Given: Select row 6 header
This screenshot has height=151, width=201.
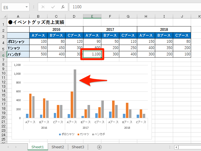Looking at the screenshot, I should (3, 55).
